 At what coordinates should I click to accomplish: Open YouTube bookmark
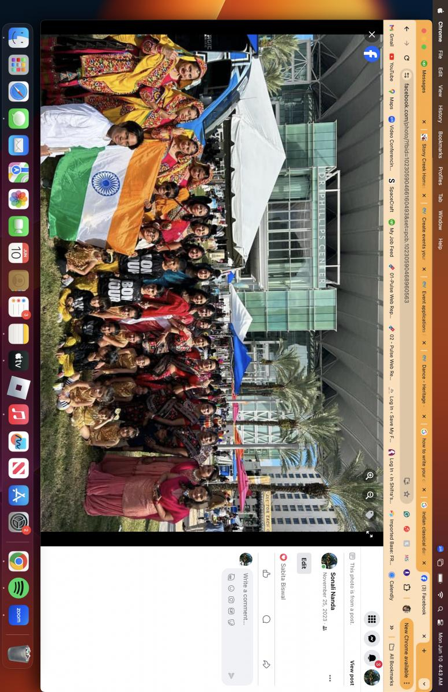pyautogui.click(x=391, y=68)
